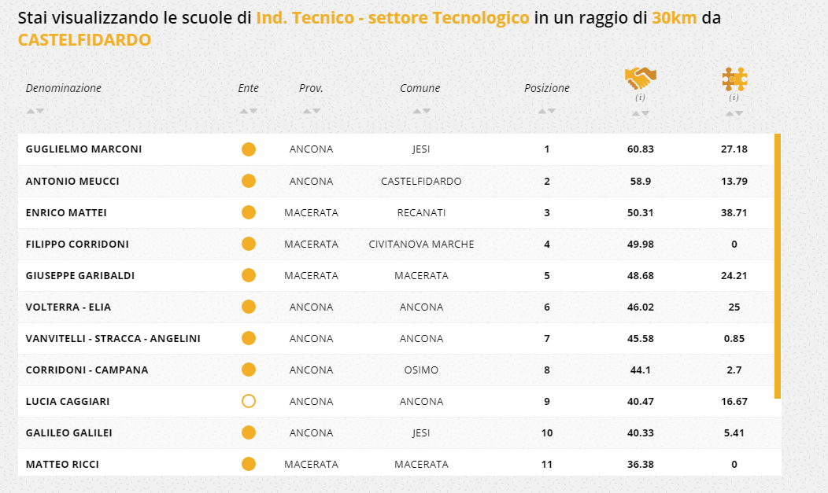Screen dimensions: 828x493
Task: Click orange circle for Matteo Ricci
Action: coord(249,464)
